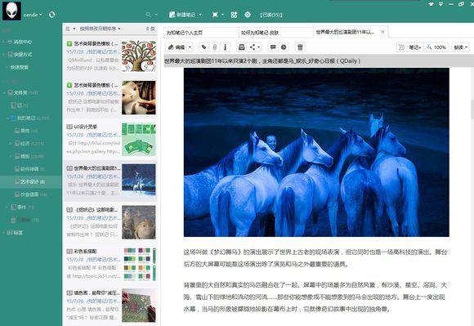Switch to the 如何为知笔记 皮肤 tab

click(275, 33)
